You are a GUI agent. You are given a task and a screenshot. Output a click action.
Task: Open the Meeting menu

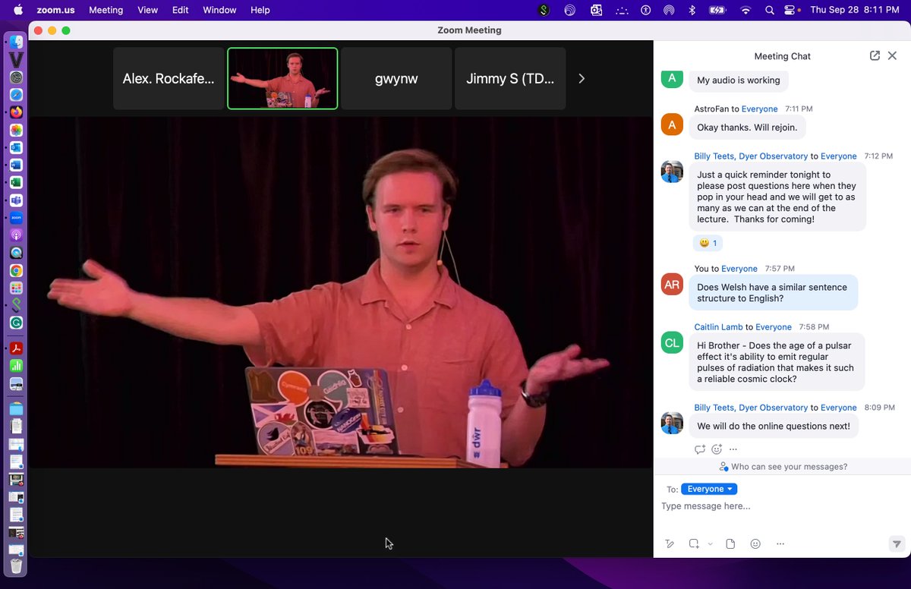[106, 10]
